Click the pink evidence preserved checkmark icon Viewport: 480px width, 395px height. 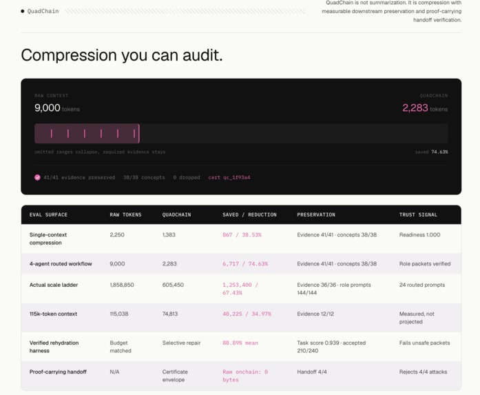pyautogui.click(x=37, y=177)
